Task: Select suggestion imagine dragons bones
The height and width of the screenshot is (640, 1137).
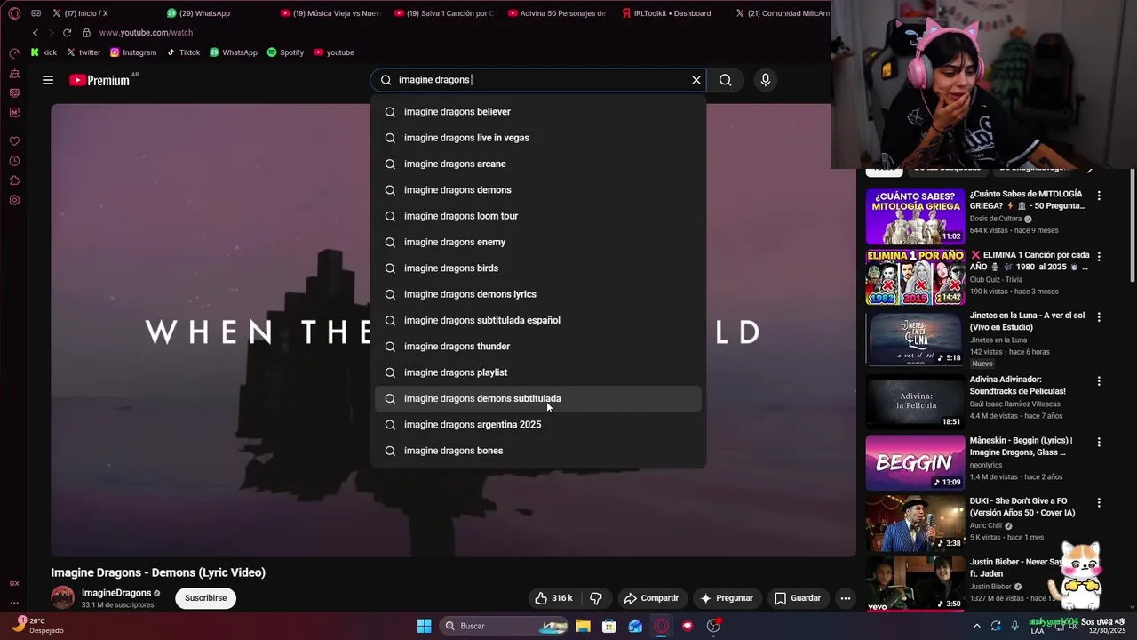Action: click(538, 451)
